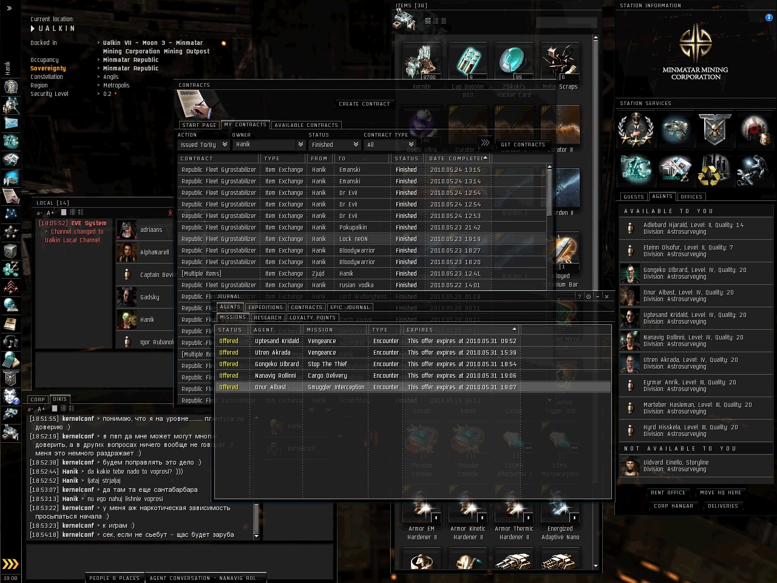Increase font size in Corp chat

(41, 409)
